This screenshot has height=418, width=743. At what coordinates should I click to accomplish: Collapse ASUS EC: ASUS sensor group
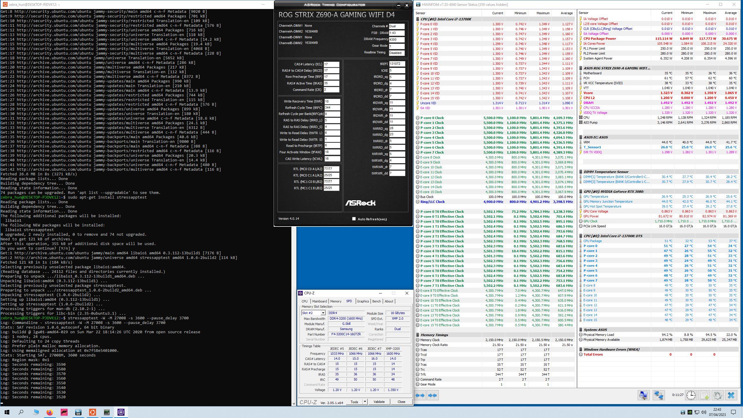(581, 137)
